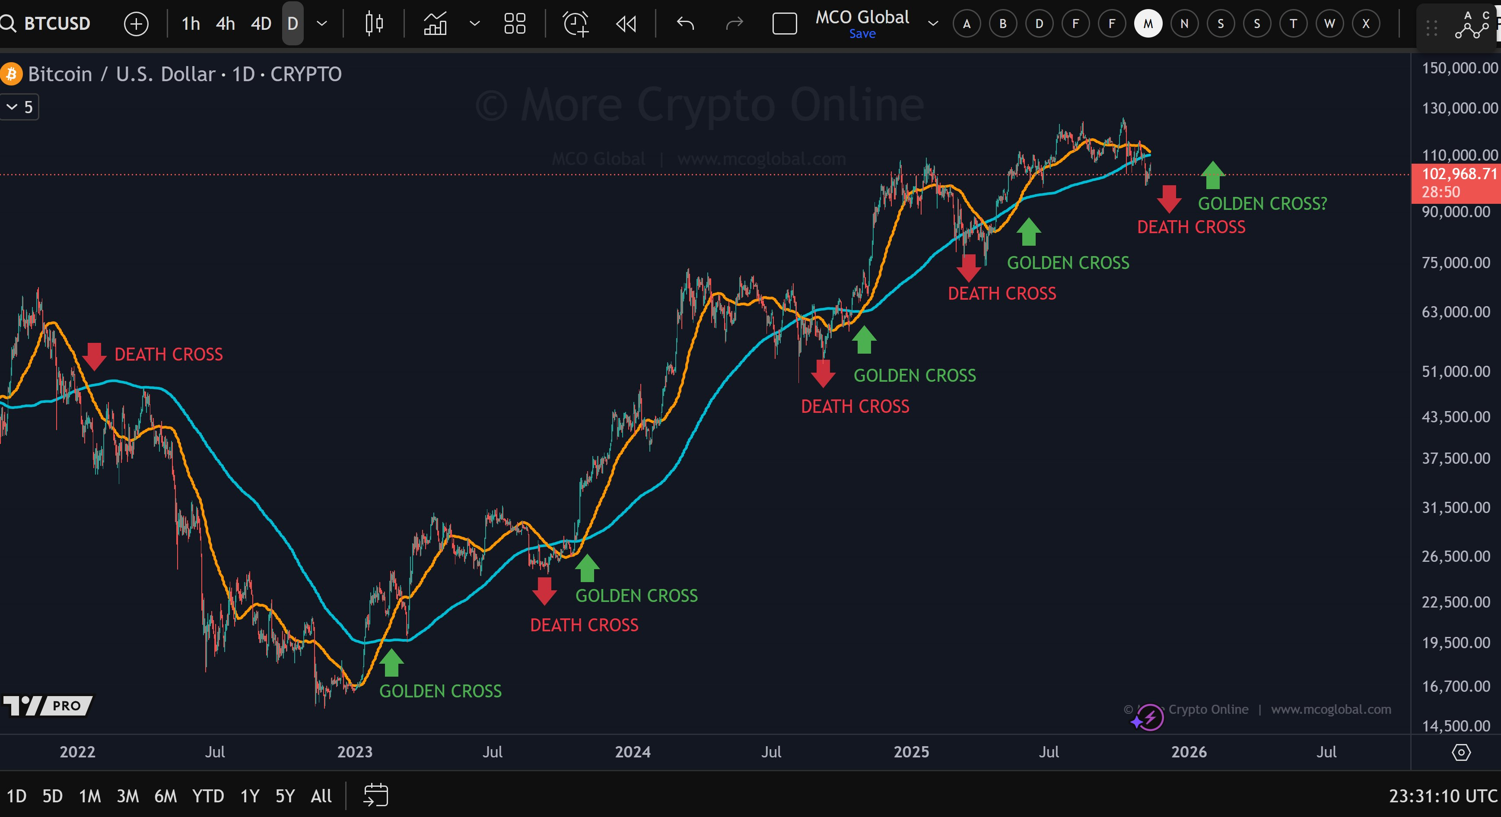Viewport: 1501px width, 817px height.
Task: Open the go-to-date calendar icon
Action: coord(376,795)
